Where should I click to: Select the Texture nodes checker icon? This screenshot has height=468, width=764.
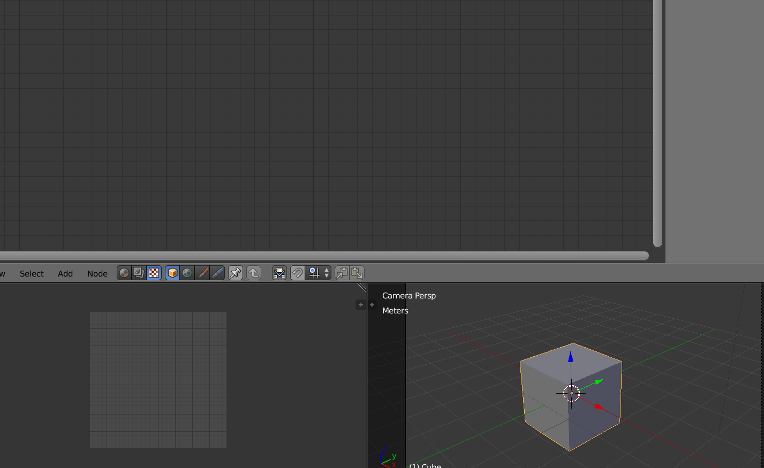[x=154, y=273]
